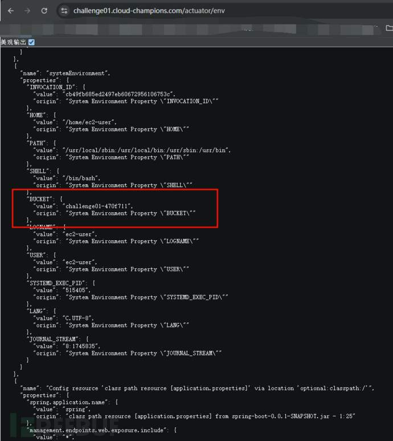Click the address bar URL challenge01.cloud-champions.com/actuator/env
The width and height of the screenshot is (393, 441).
coord(149,11)
